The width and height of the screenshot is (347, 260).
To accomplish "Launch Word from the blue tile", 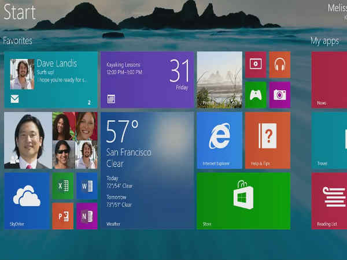I will click(87, 186).
